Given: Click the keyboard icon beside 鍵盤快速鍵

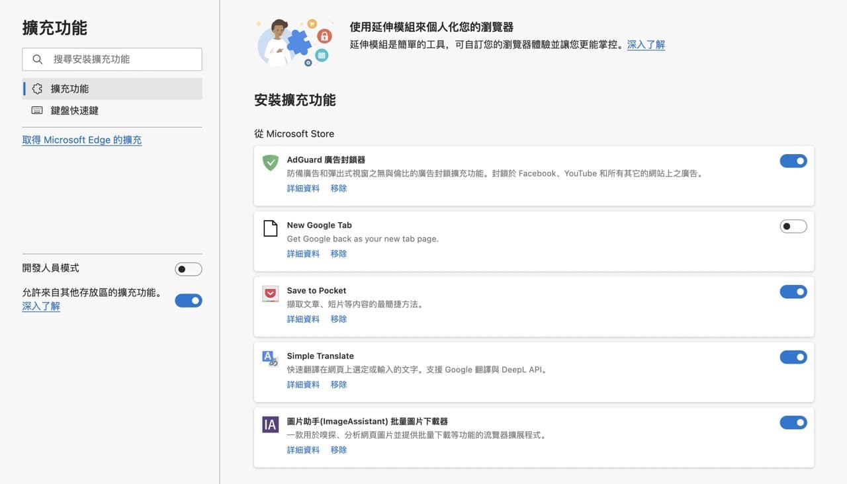Looking at the screenshot, I should pyautogui.click(x=37, y=110).
